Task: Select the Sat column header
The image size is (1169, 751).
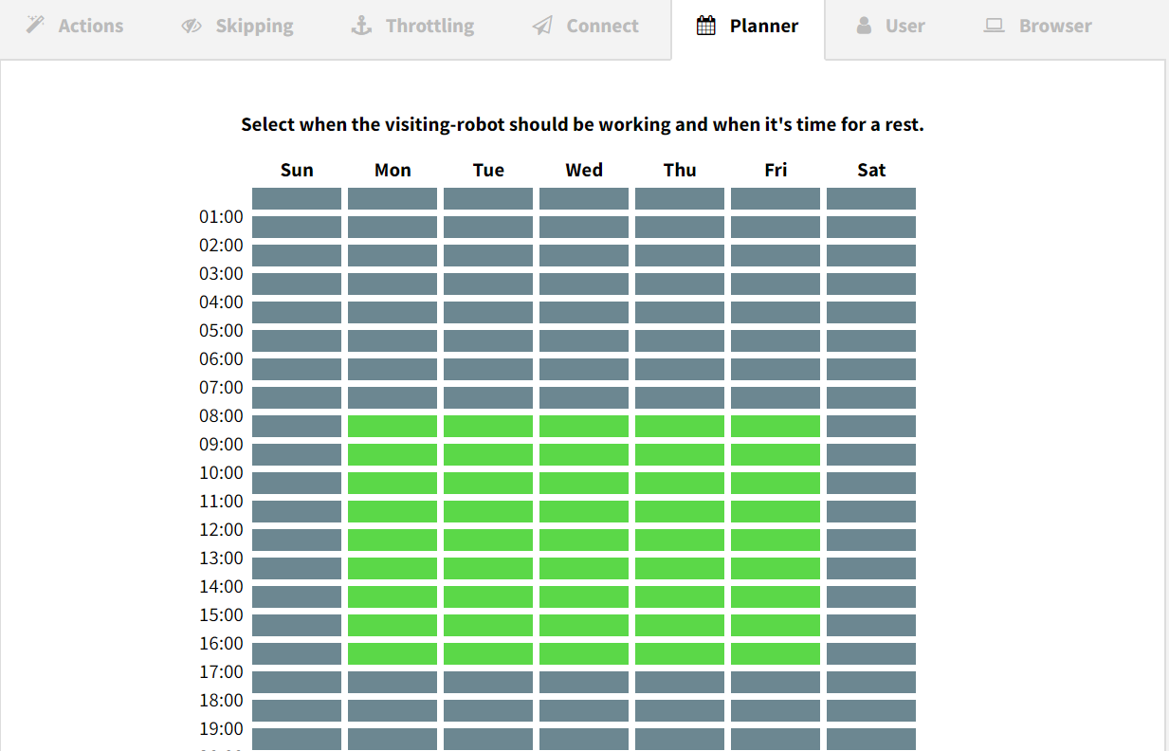Action: (871, 170)
